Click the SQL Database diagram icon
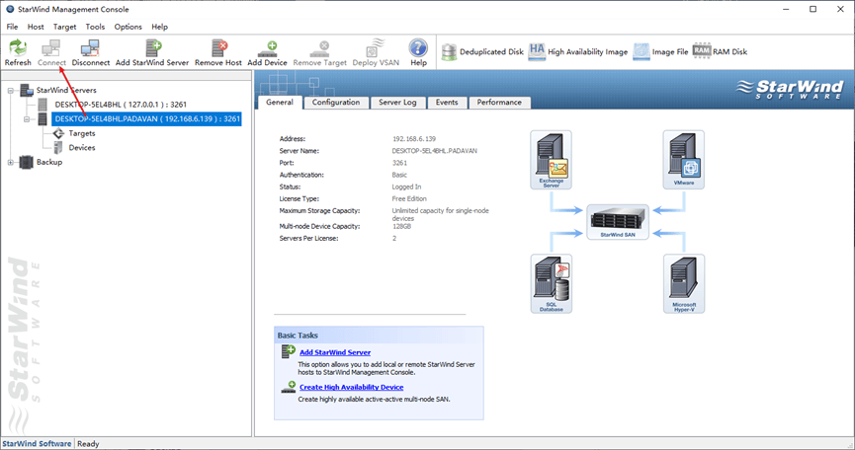Image resolution: width=855 pixels, height=450 pixels. 551,283
